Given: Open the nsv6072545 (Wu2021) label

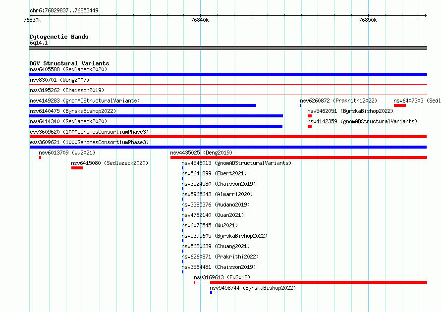Looking at the screenshot, I should click(210, 225).
